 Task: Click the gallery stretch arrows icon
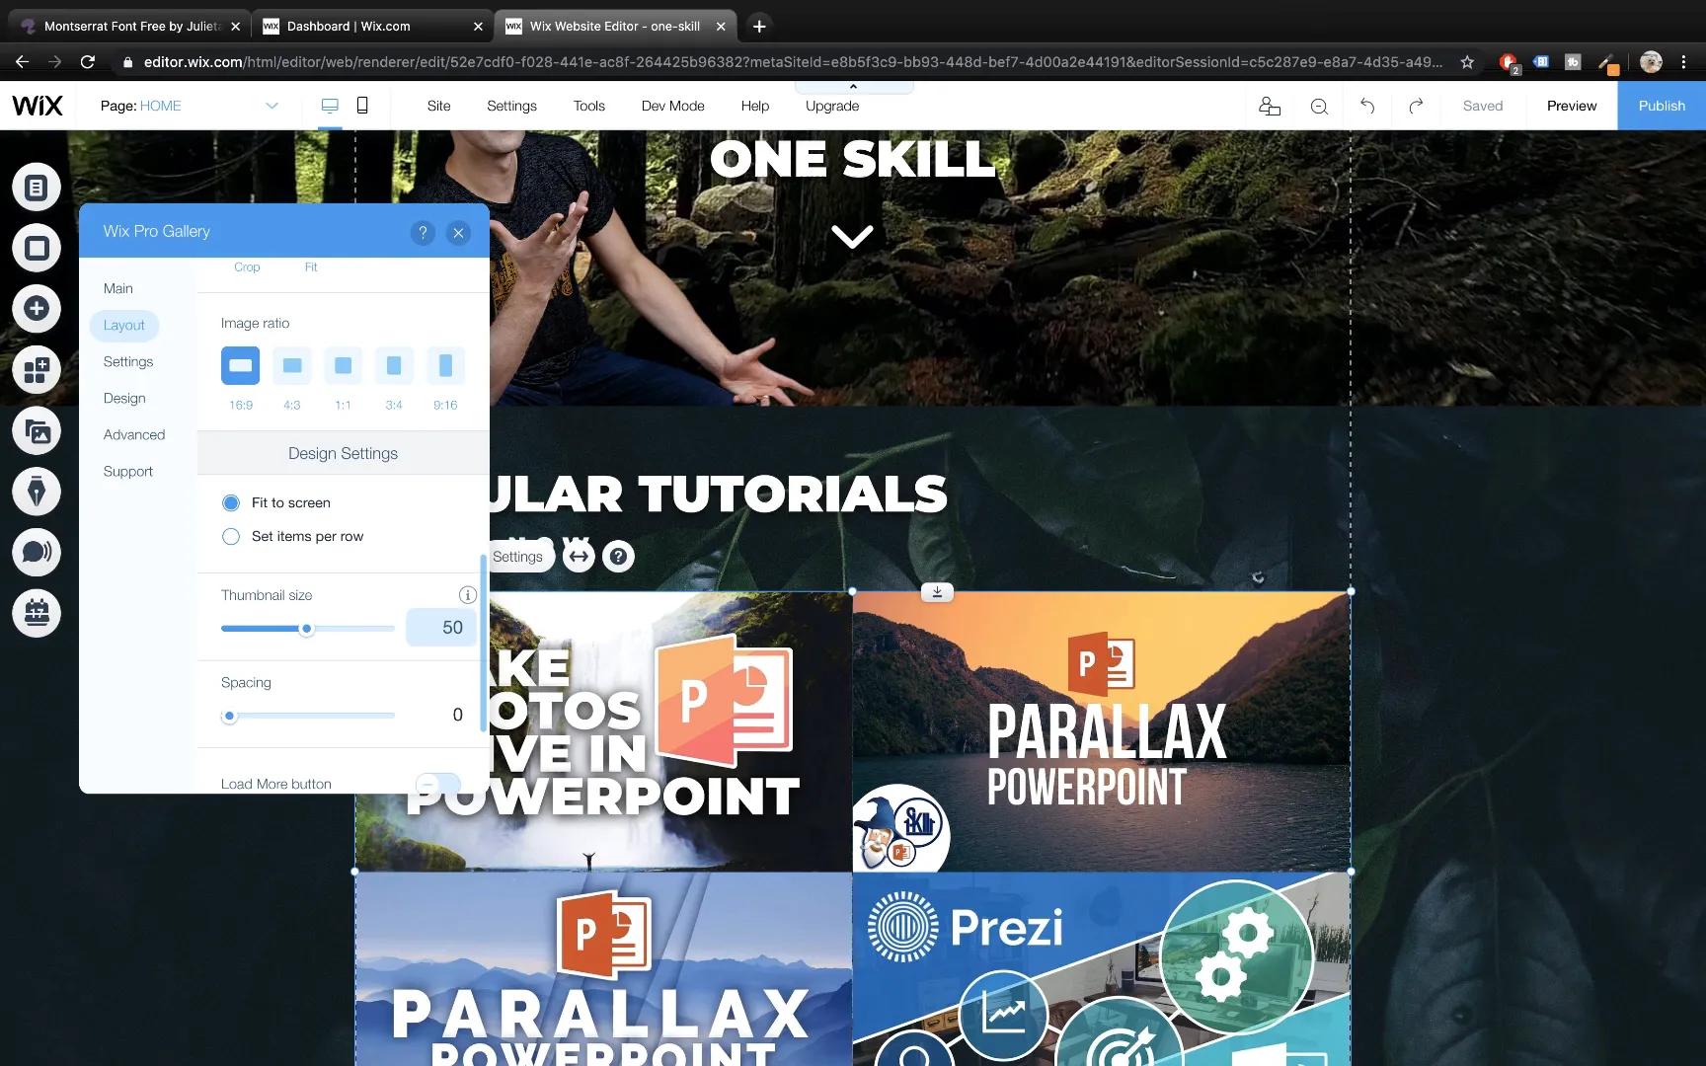click(579, 557)
